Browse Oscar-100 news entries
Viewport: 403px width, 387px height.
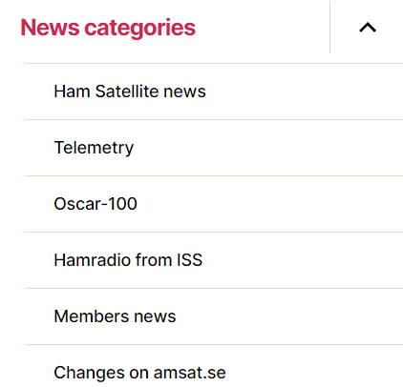[95, 204]
